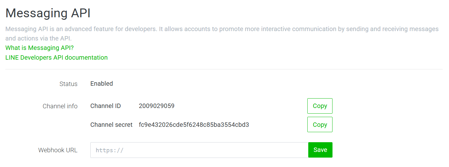The width and height of the screenshot is (449, 167).
Task: Click the Webhook URL label
Action: point(58,150)
